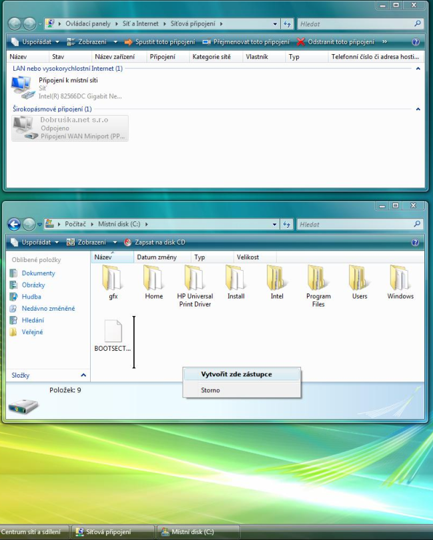Select the Dobruška.net broadband connection icon
Viewport: 433px width, 540px height.
coord(23,128)
